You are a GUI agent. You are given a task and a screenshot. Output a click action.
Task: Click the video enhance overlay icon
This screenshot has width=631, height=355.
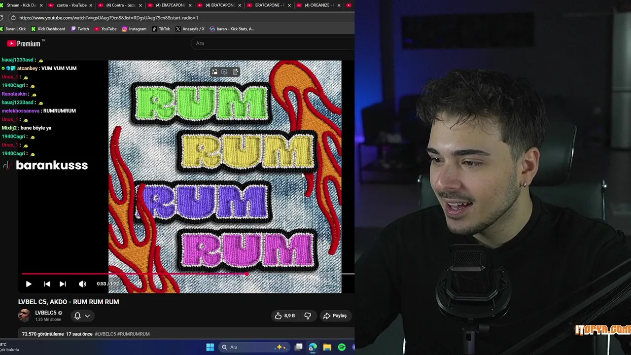coord(225,72)
